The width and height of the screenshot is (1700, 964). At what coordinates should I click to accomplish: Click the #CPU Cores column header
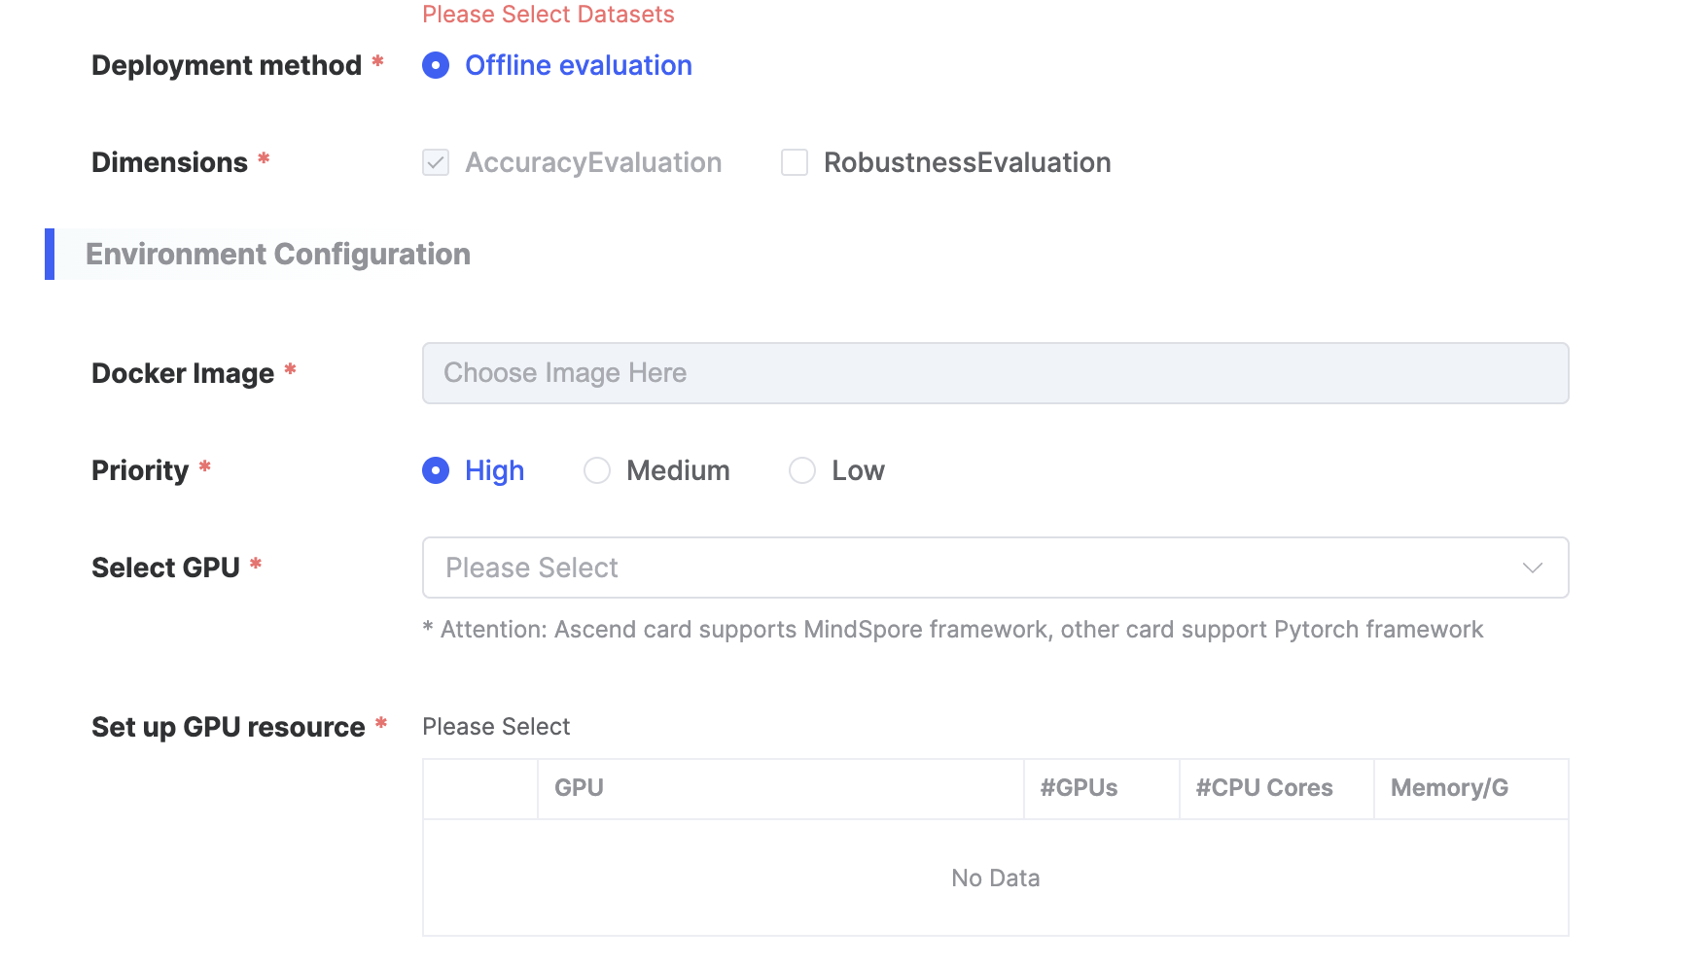click(1263, 788)
